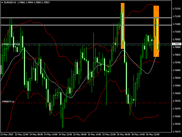Select the red dash-dot take-profit line
Viewport: 182px width, 137px height.
tap(86, 103)
